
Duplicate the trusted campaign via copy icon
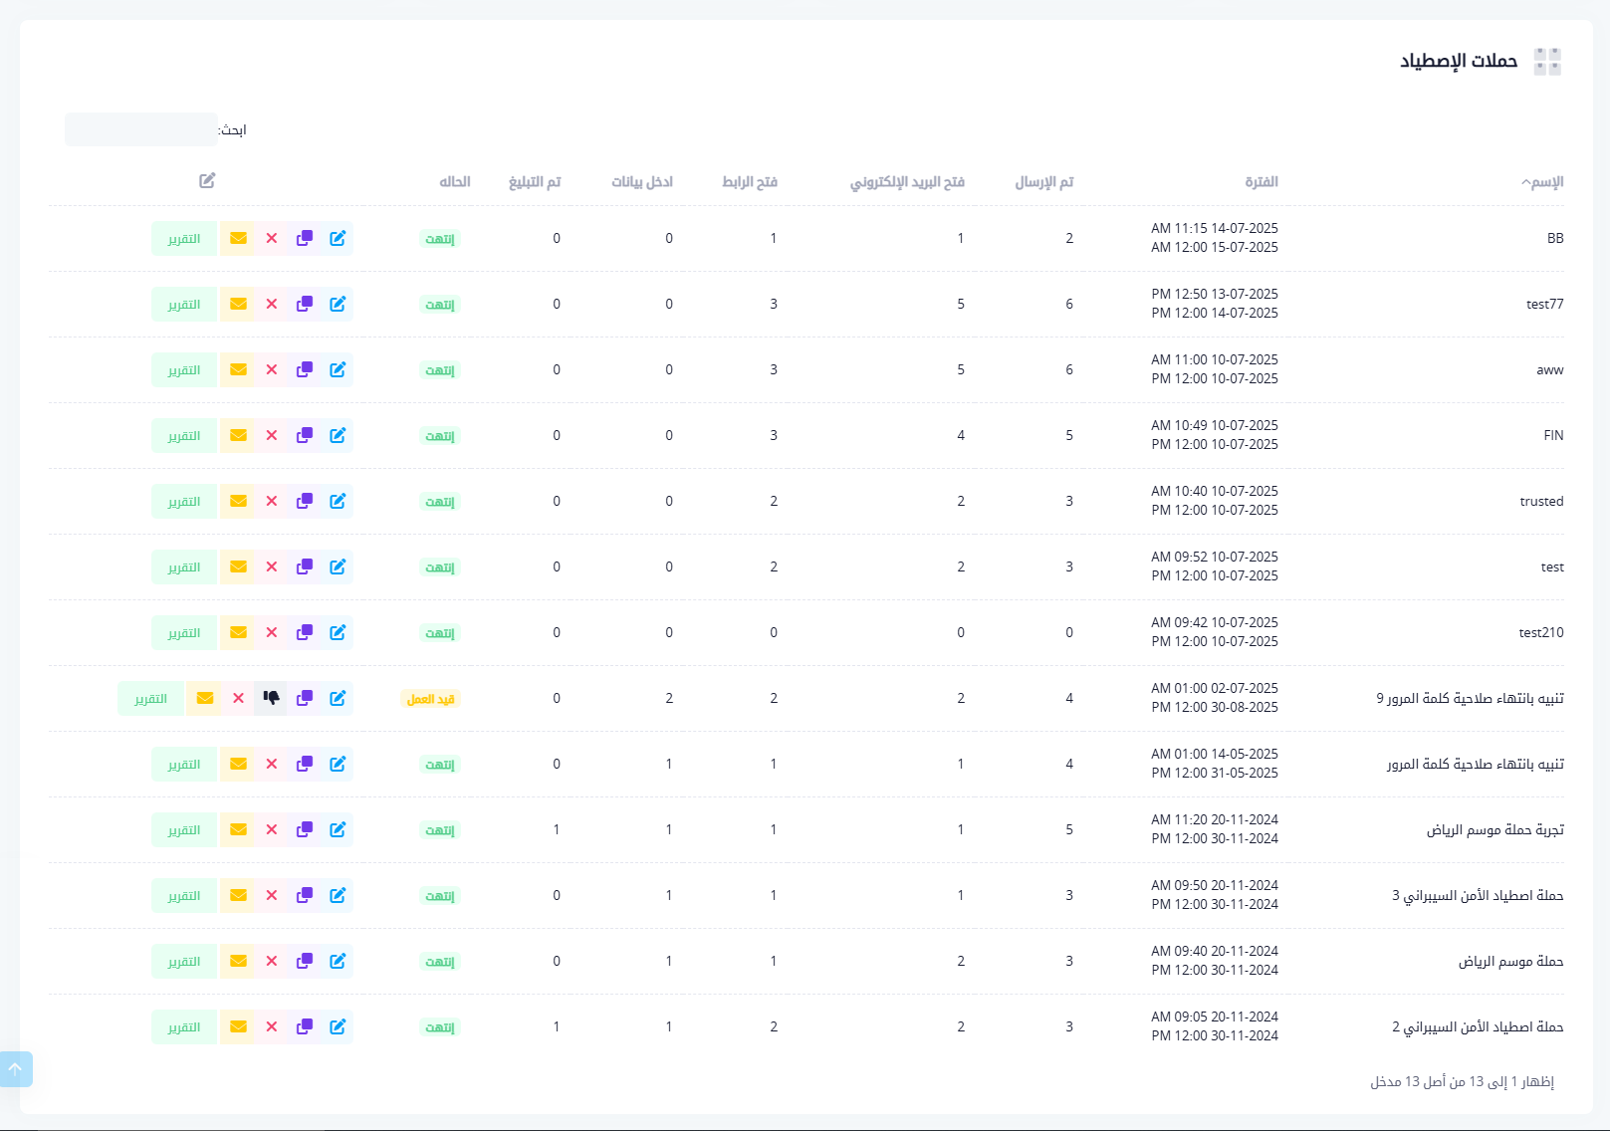305,502
